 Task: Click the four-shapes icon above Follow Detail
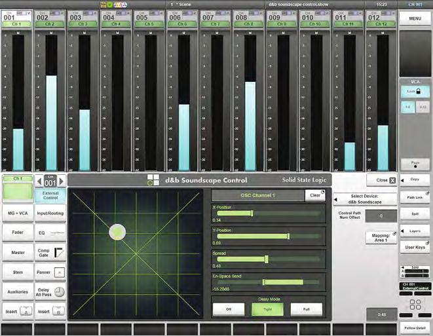[415, 305]
